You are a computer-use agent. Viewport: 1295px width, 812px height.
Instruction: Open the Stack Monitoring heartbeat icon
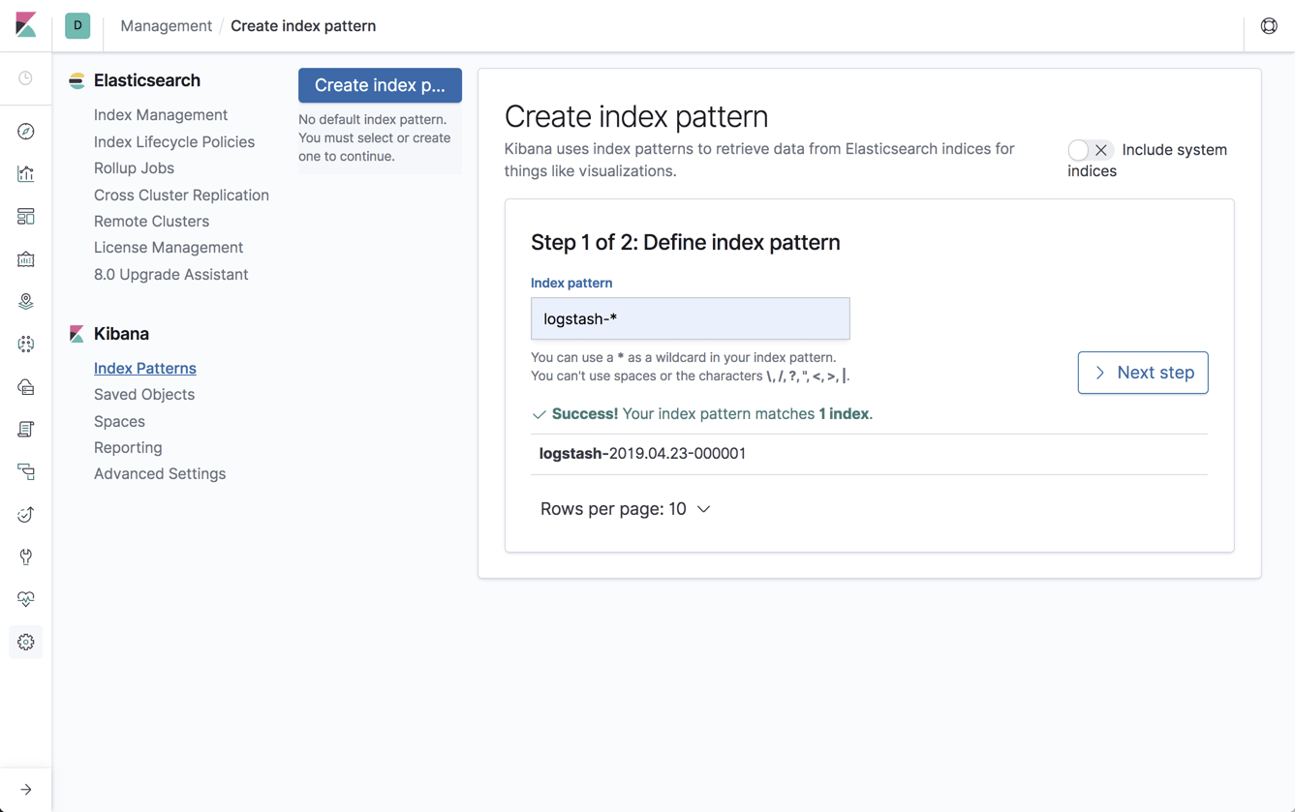[25, 599]
